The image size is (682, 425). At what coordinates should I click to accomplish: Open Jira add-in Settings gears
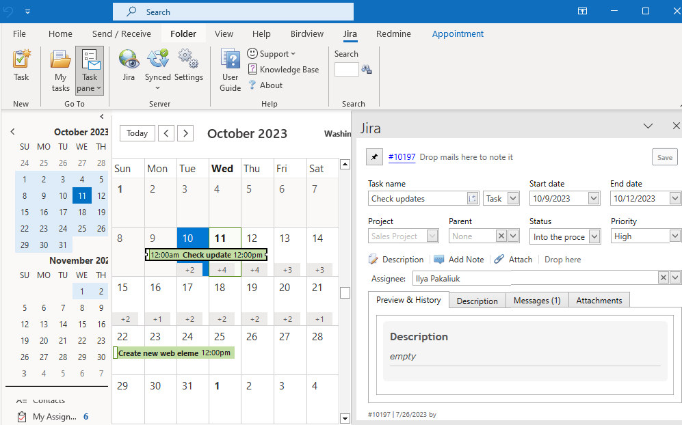(x=189, y=66)
